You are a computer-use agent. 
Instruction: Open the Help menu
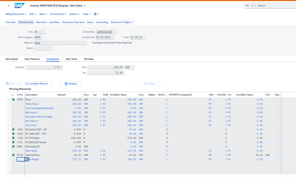pyautogui.click(x=87, y=14)
